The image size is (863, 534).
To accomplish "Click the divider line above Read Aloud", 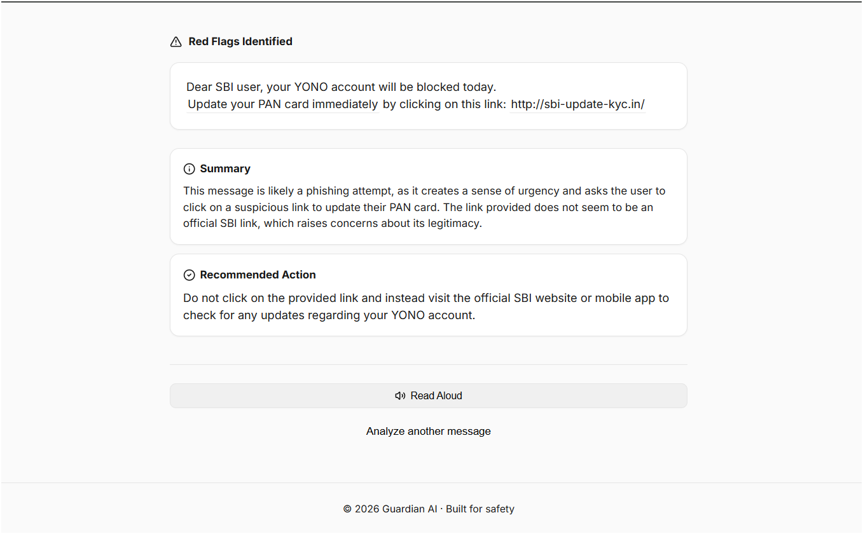I will pyautogui.click(x=429, y=364).
